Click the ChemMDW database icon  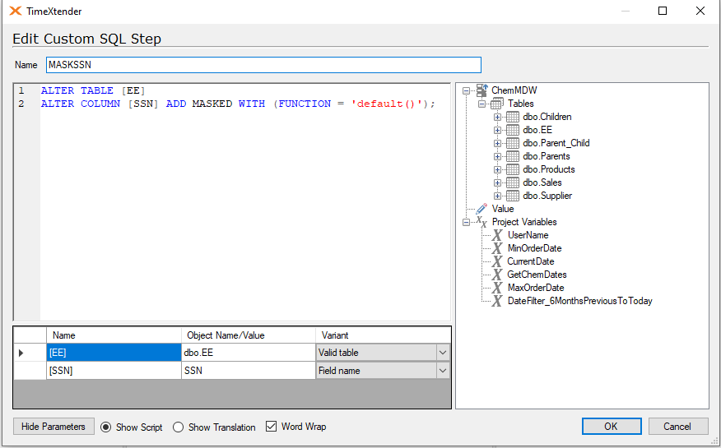point(481,90)
